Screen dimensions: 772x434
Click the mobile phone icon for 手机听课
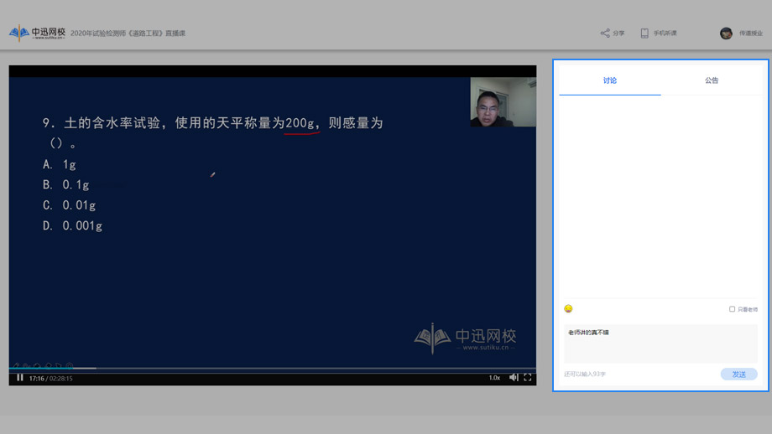(x=644, y=34)
